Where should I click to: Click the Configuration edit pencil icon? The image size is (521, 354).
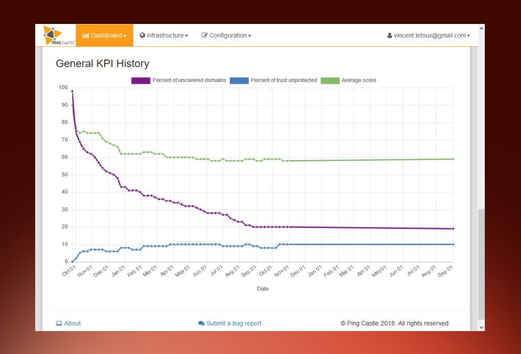point(204,35)
